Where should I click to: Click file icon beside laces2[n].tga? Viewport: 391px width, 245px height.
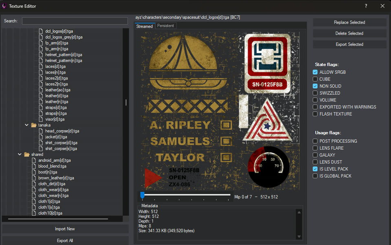(x=41, y=84)
